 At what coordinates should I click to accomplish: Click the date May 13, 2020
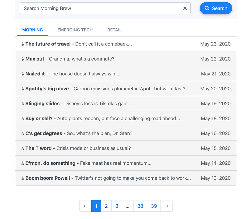coord(216,178)
